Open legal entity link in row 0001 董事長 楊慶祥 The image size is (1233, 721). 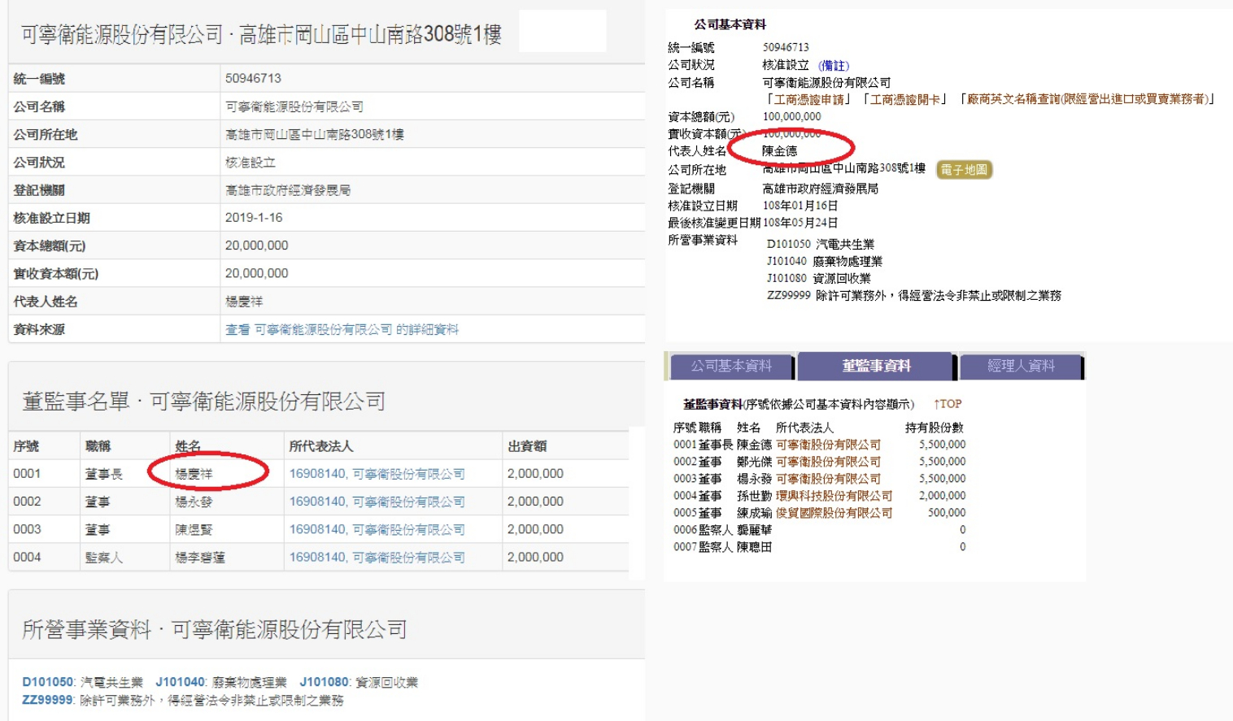pyautogui.click(x=377, y=474)
